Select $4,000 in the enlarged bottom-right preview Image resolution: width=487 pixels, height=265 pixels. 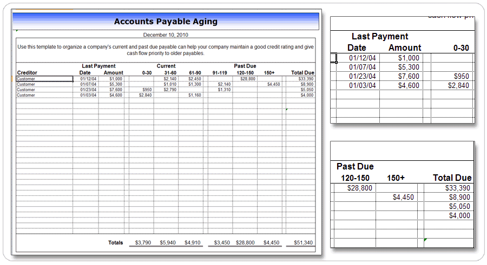click(459, 216)
